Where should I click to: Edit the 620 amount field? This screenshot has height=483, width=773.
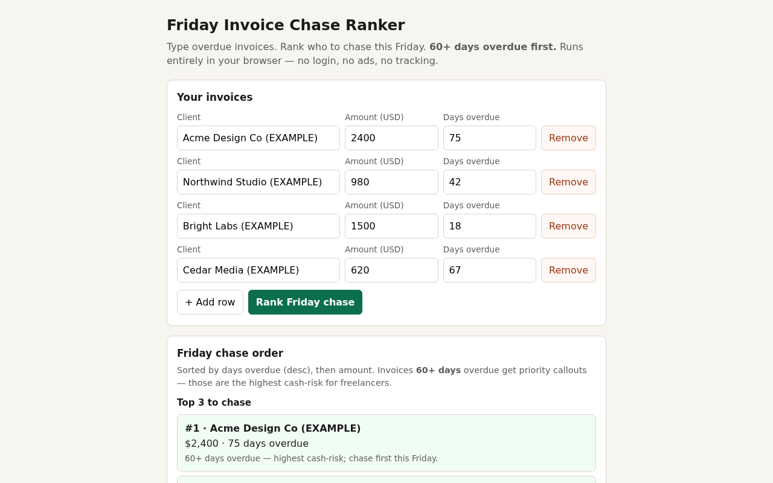point(391,270)
